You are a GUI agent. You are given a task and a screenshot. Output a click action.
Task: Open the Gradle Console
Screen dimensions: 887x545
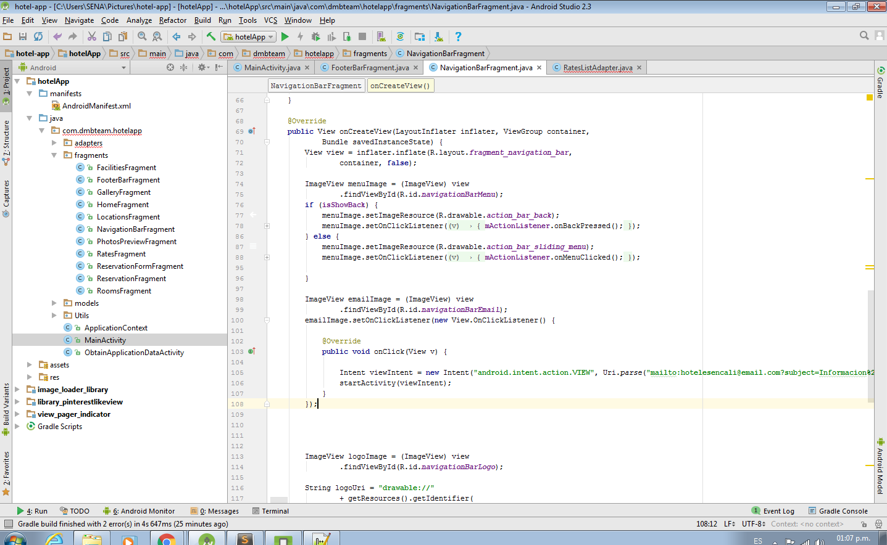838,511
